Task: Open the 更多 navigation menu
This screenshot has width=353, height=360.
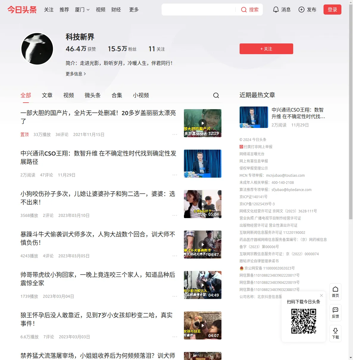Action: click(x=134, y=10)
